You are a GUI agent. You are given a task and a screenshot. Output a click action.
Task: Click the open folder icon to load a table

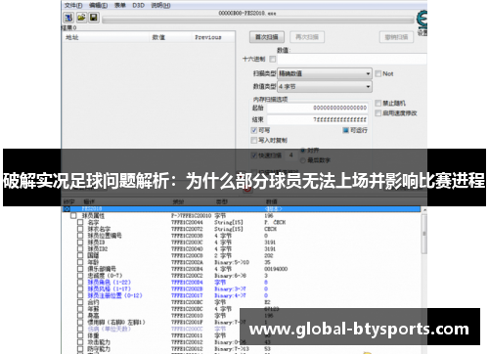coord(81,18)
